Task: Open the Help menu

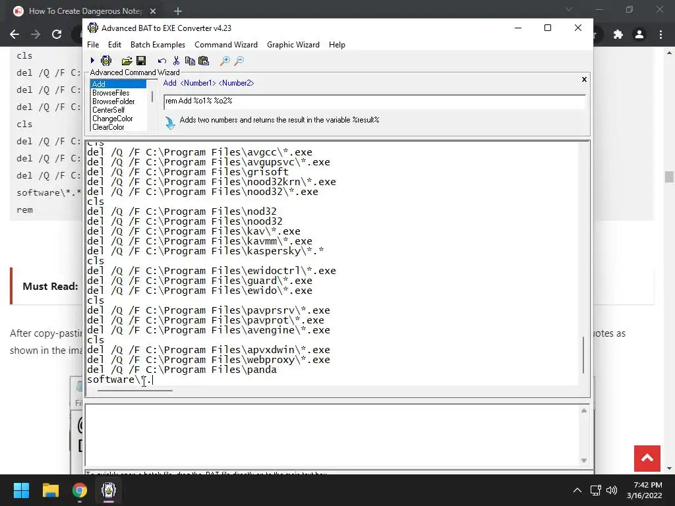Action: coord(337,45)
